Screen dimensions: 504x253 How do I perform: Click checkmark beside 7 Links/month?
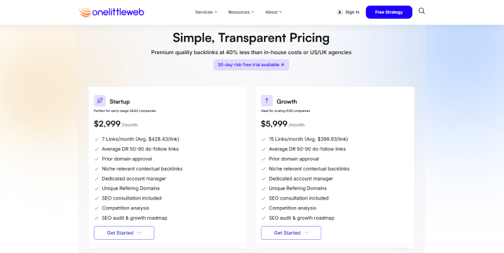pos(96,140)
